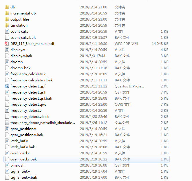Click the Quartus II Proje... type text
Screen dimensions: 192x181
(x=129, y=86)
